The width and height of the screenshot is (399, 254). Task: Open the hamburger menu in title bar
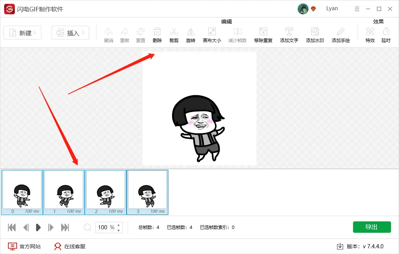pyautogui.click(x=357, y=9)
